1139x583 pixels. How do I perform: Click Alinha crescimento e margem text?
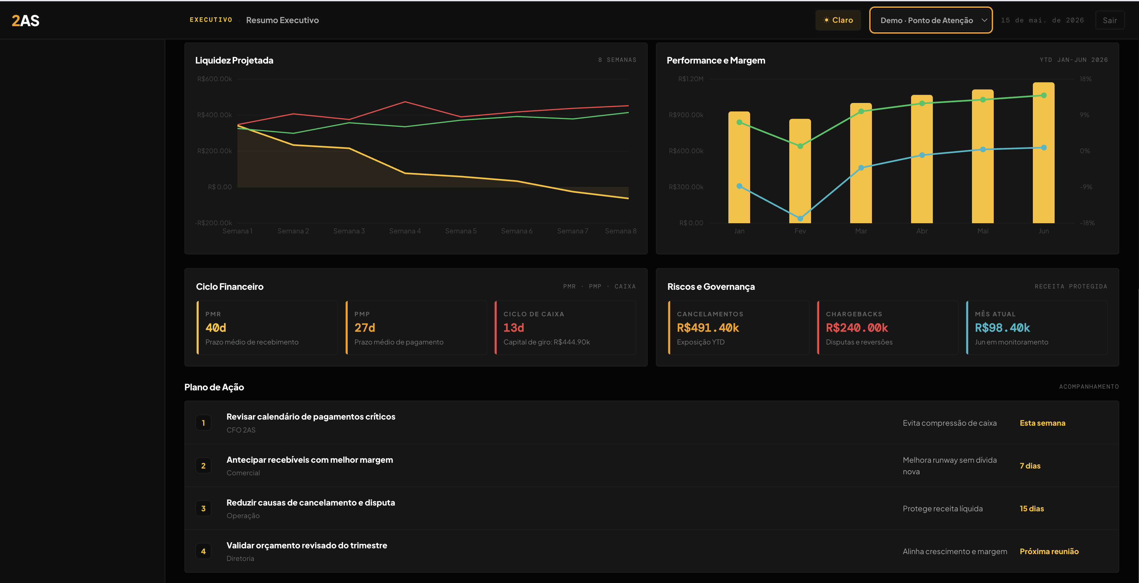coord(955,552)
